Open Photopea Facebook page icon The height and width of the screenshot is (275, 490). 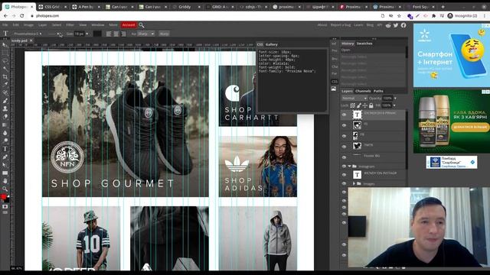click(x=403, y=25)
